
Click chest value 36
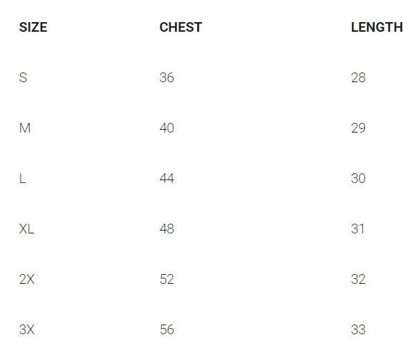pyautogui.click(x=167, y=78)
